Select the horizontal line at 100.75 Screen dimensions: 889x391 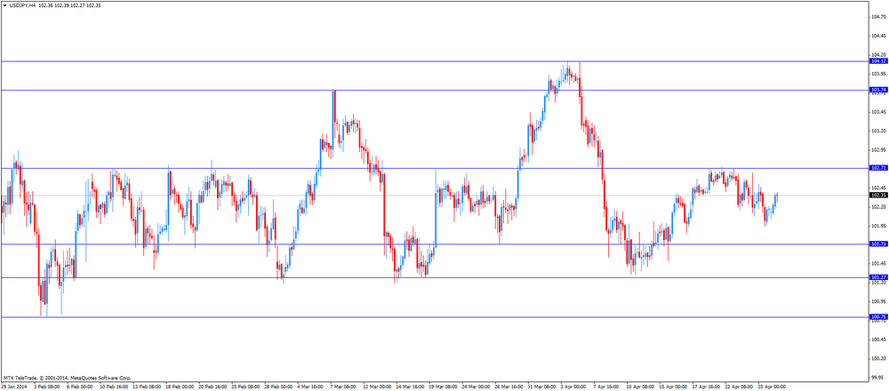435,317
